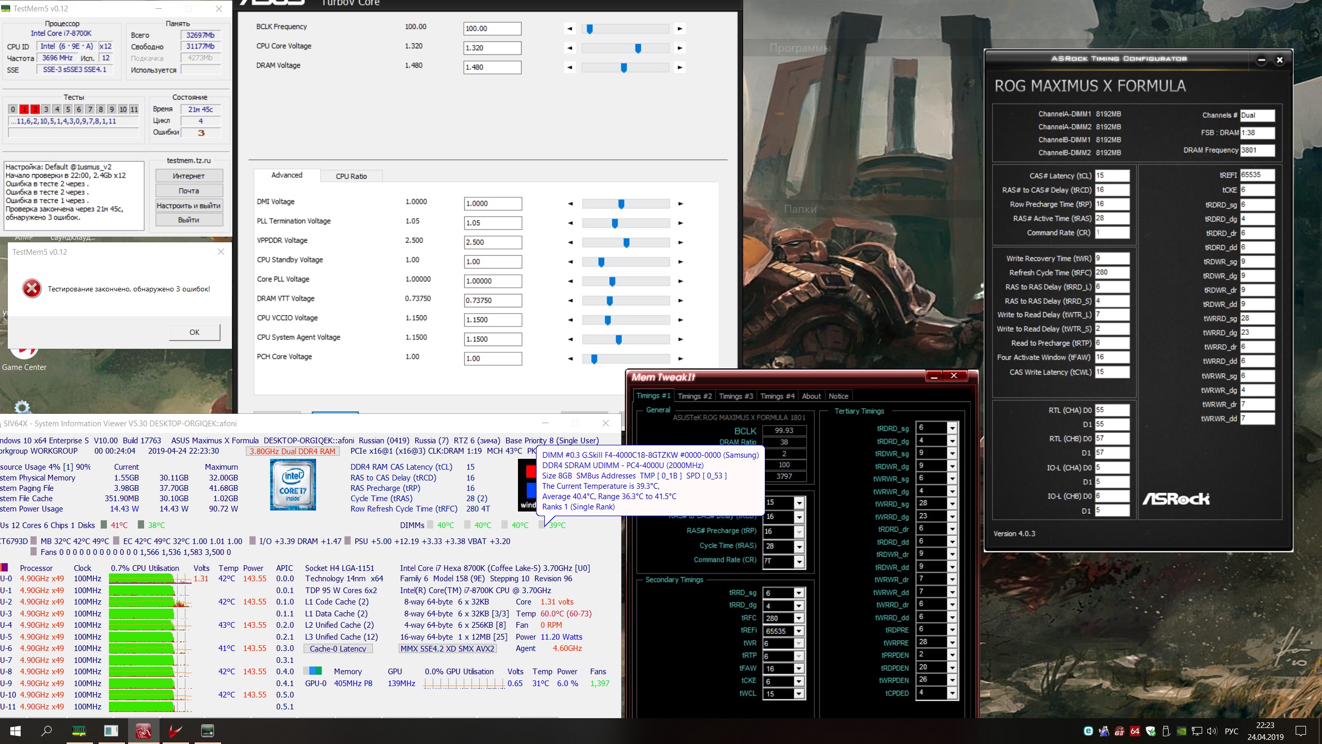Click the CPU System Agent Voltage input field

(492, 339)
